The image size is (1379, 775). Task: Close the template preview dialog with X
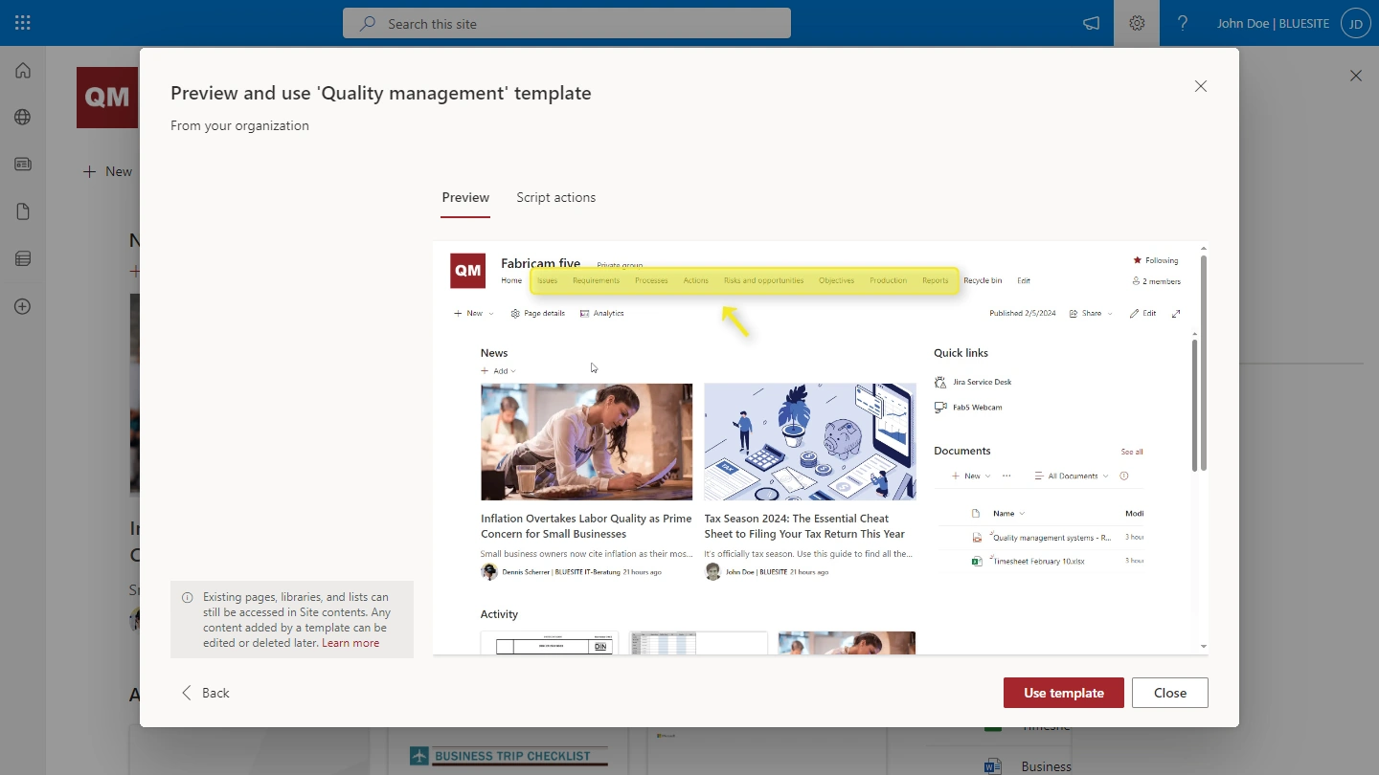point(1201,86)
